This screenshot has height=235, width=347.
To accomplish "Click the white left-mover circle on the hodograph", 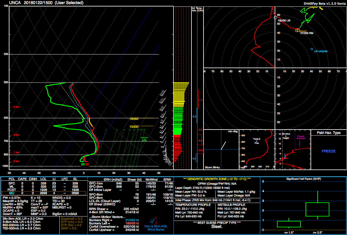I will [x=275, y=17].
